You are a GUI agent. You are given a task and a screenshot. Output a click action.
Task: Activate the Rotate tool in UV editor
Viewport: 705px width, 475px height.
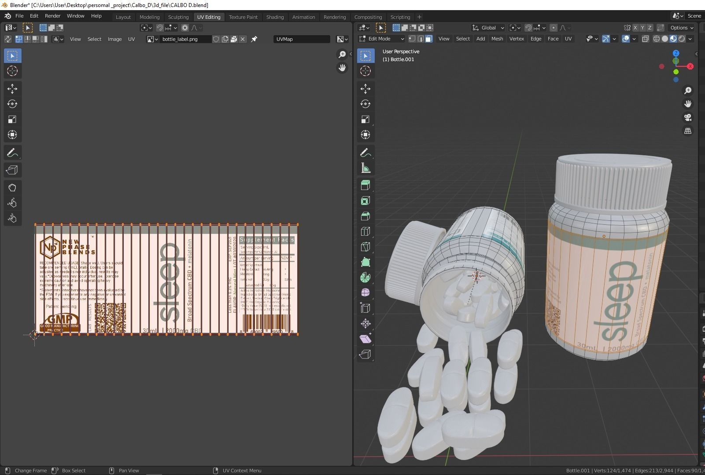(12, 104)
